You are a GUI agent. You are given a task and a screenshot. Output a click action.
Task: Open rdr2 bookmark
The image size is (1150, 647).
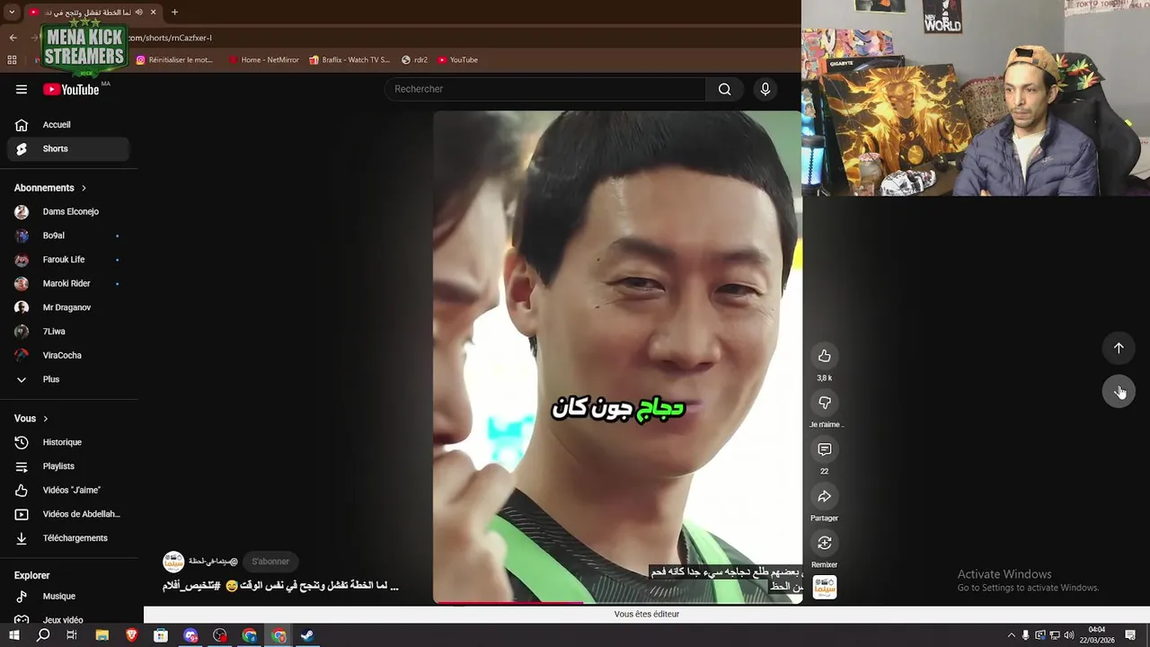click(414, 60)
